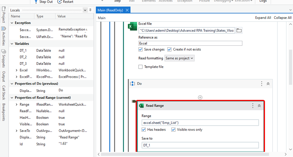This screenshot has width=293, height=157.
Task: Collapse the Do container
Action: (268, 84)
